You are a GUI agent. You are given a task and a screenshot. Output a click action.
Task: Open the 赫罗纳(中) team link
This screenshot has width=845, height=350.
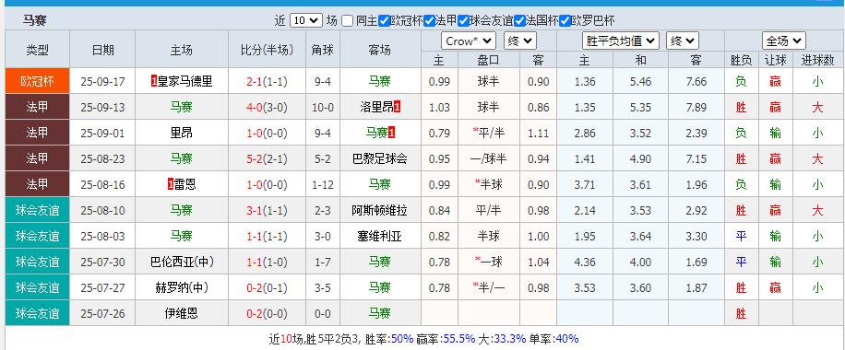(x=182, y=287)
